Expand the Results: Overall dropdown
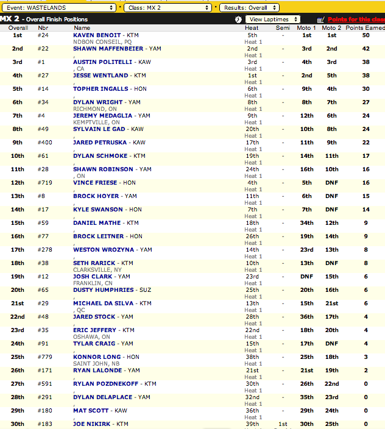This screenshot has width=385, height=429. [x=250, y=7]
